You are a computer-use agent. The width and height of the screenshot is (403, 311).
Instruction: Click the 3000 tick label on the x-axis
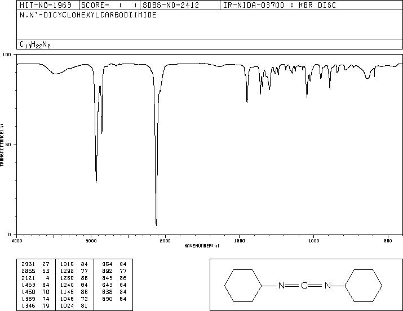(91, 241)
